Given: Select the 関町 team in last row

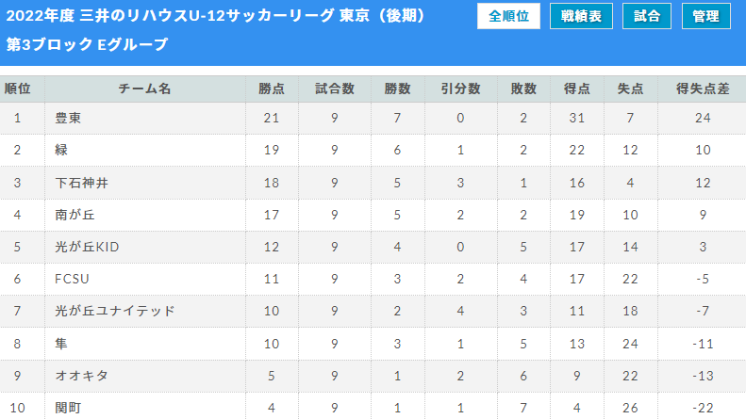Looking at the screenshot, I should pyautogui.click(x=68, y=408).
